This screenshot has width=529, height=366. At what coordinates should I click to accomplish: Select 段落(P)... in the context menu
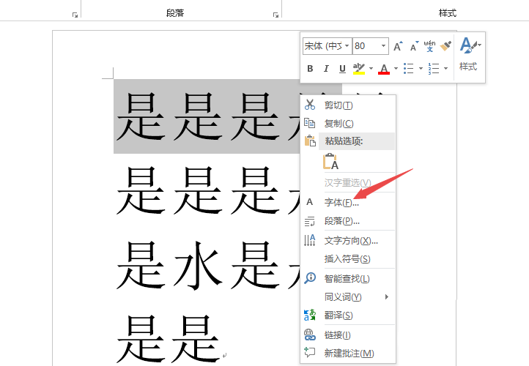click(x=341, y=221)
